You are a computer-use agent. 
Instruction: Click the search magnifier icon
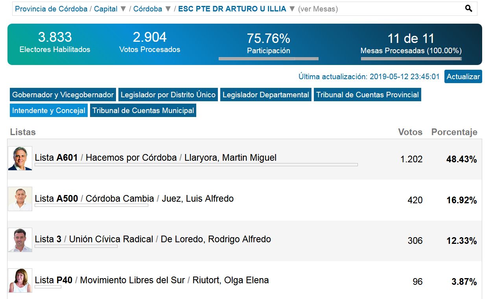(468, 9)
